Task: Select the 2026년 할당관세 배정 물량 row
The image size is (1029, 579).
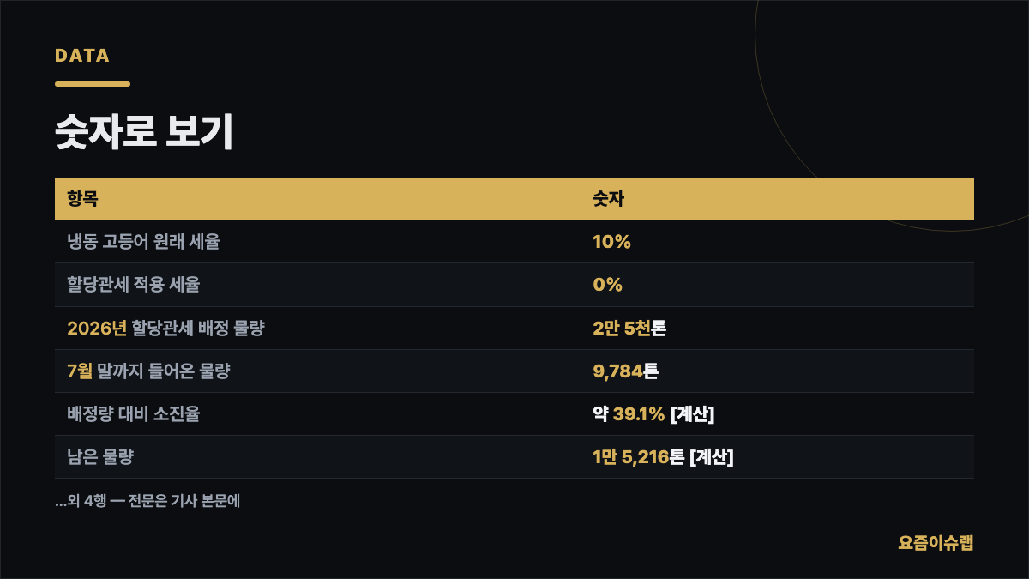Action: (514, 328)
